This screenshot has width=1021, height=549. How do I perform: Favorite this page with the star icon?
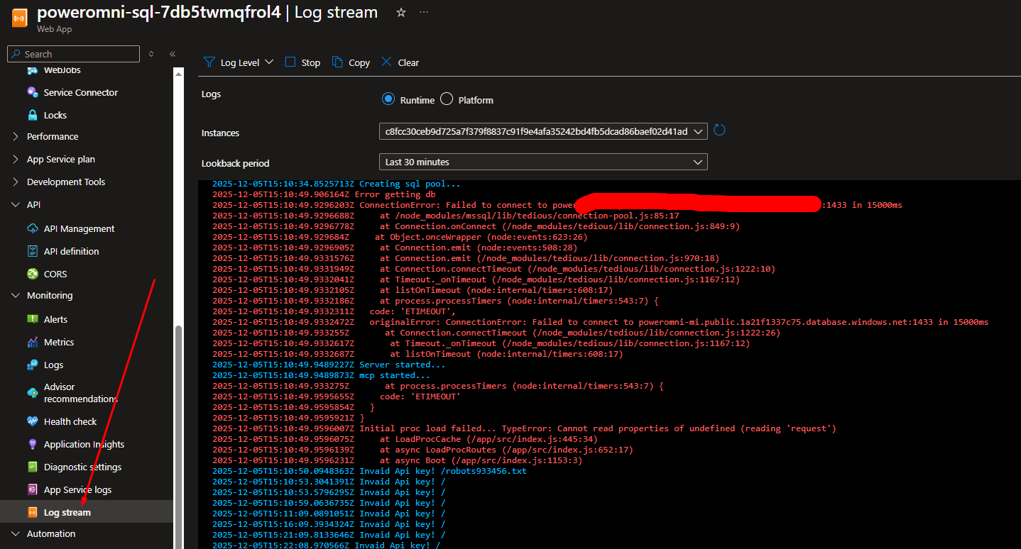[x=401, y=13]
